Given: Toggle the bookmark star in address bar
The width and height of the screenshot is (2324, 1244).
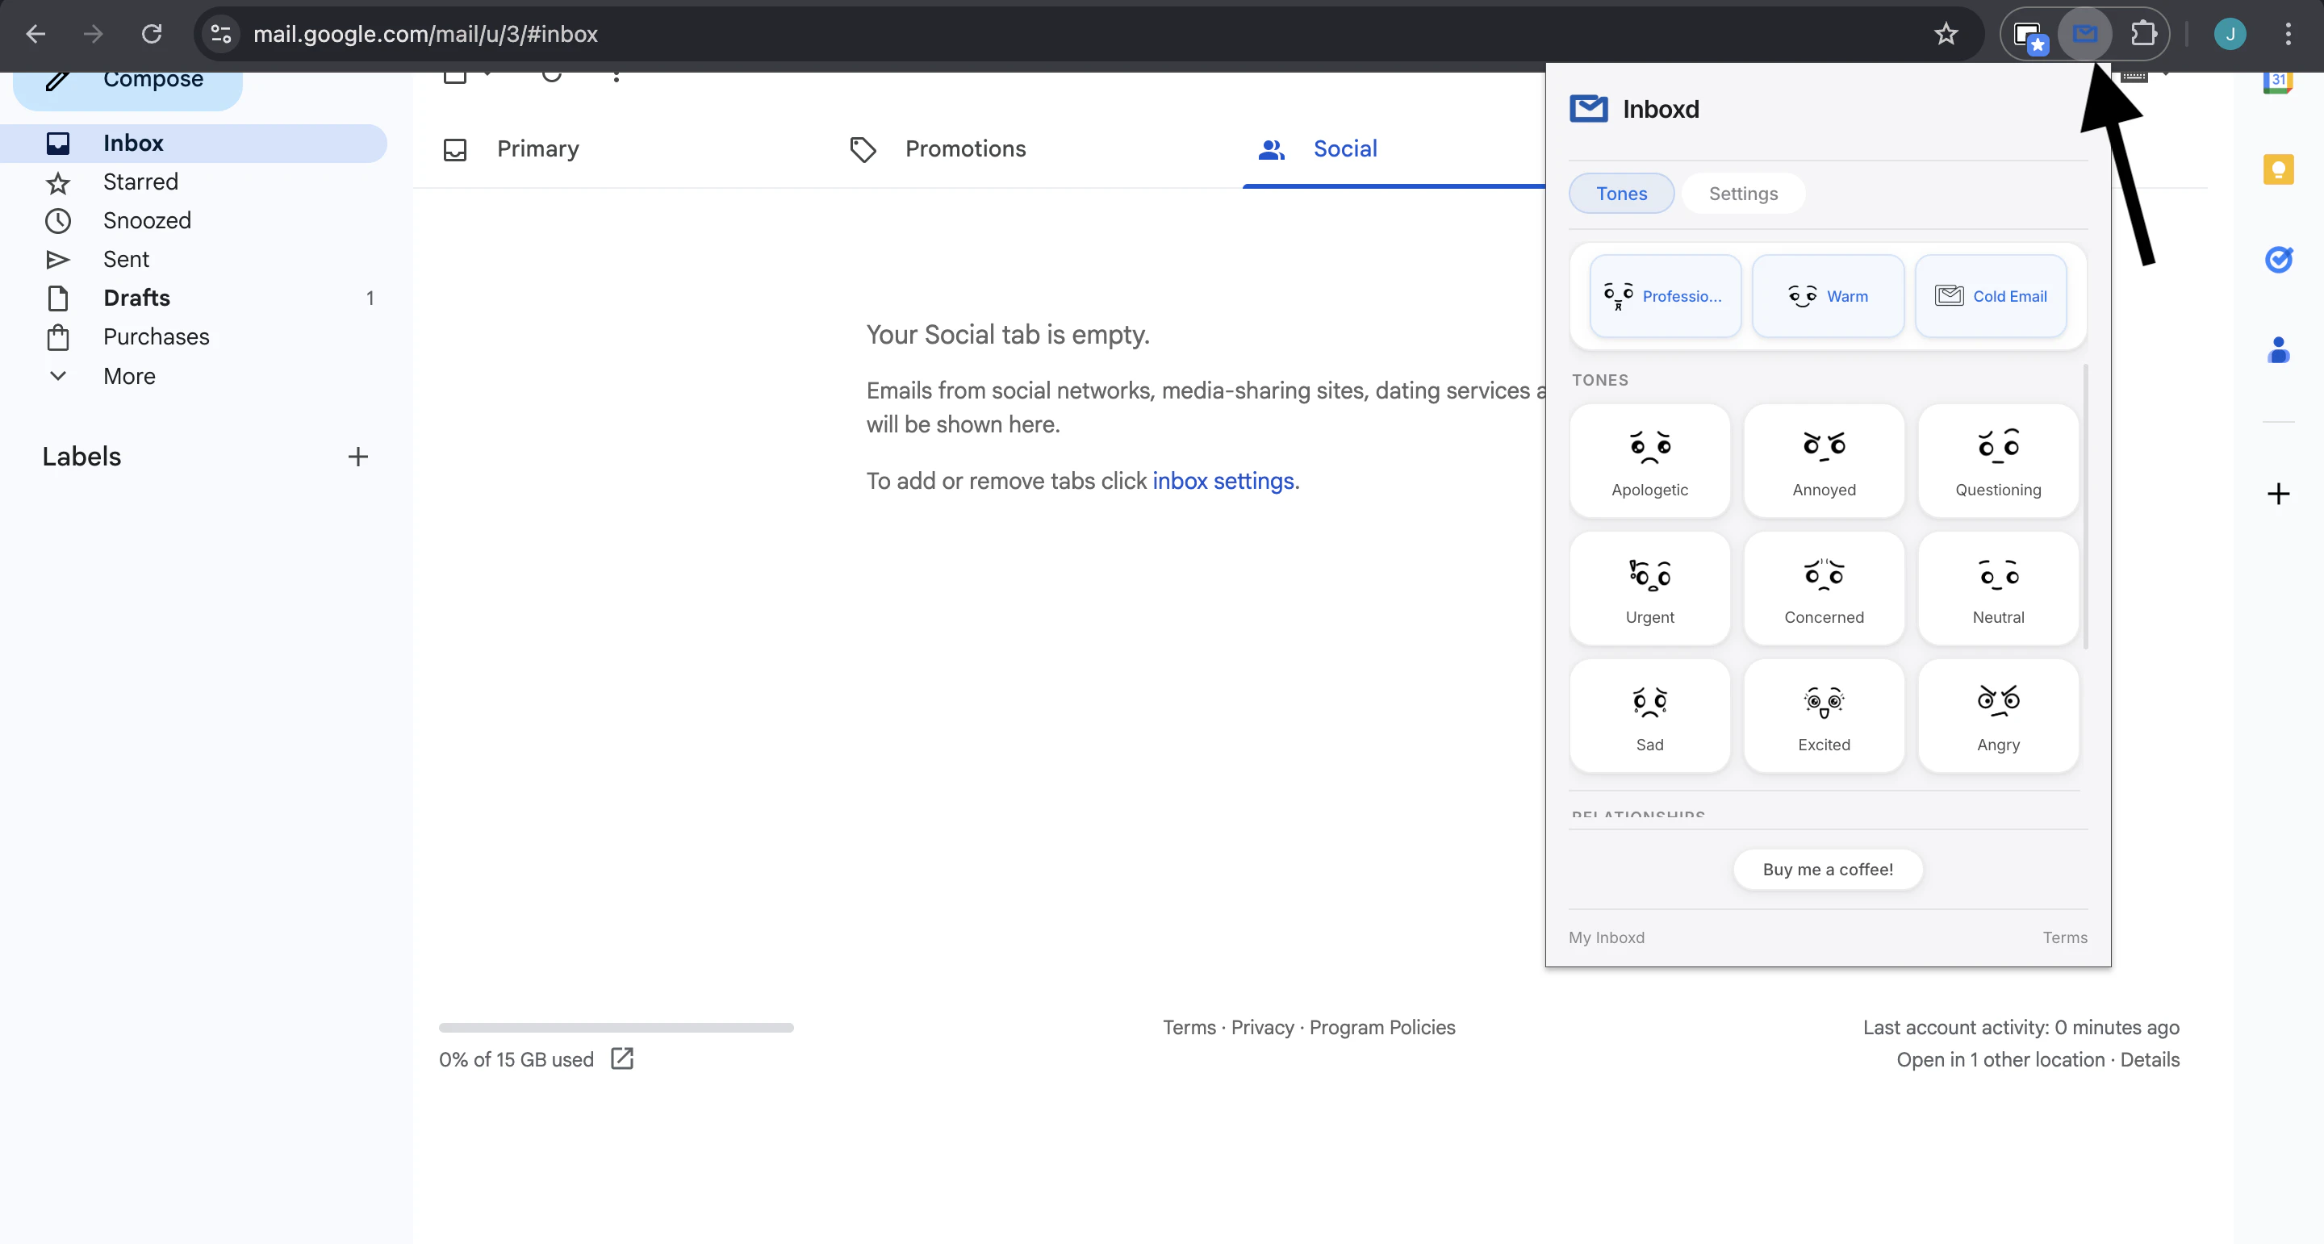Looking at the screenshot, I should 1946,33.
